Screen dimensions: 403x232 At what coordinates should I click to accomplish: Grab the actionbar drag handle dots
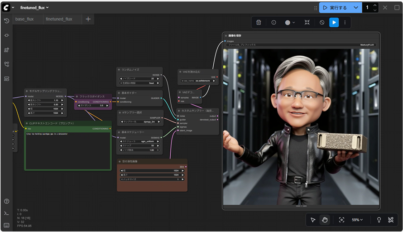click(316, 8)
